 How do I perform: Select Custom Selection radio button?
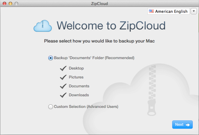(51, 107)
